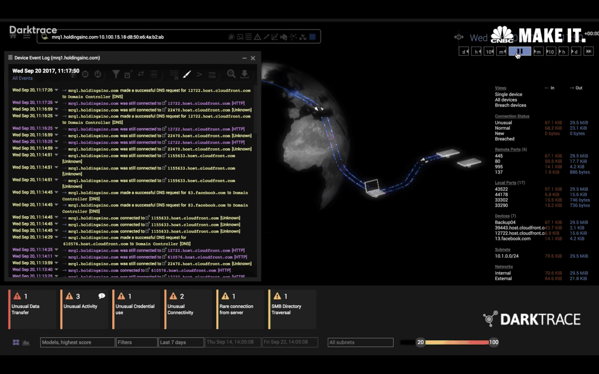599x374 pixels.
Task: Open the Unusual Connectivity alert tile
Action: coord(188,309)
